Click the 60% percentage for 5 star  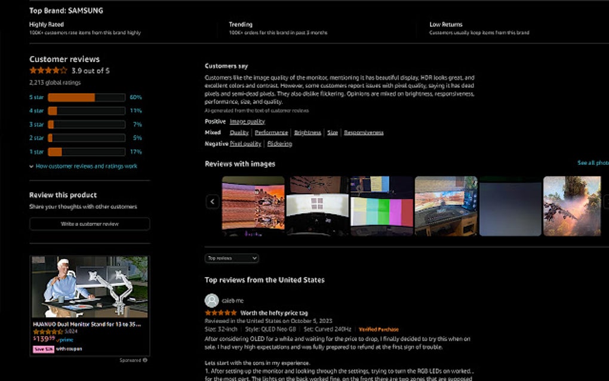[136, 97]
